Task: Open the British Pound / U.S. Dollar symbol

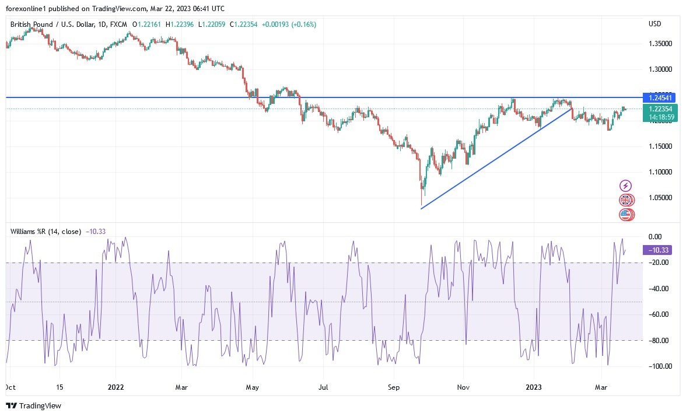Action: 50,25
